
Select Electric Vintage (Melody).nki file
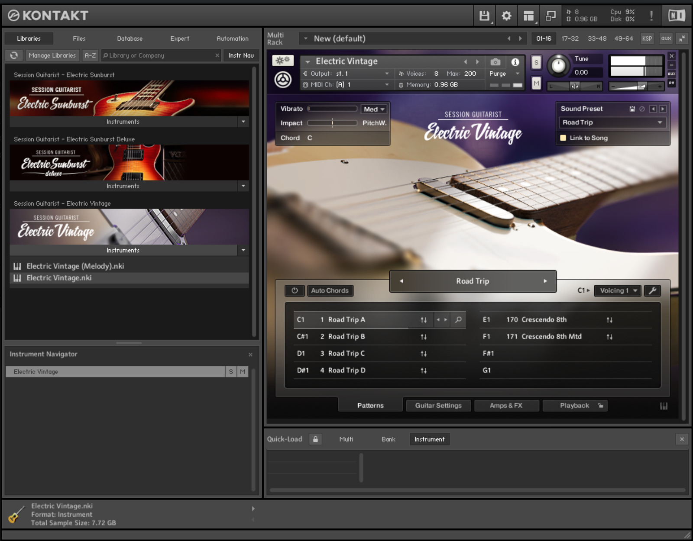[129, 266]
